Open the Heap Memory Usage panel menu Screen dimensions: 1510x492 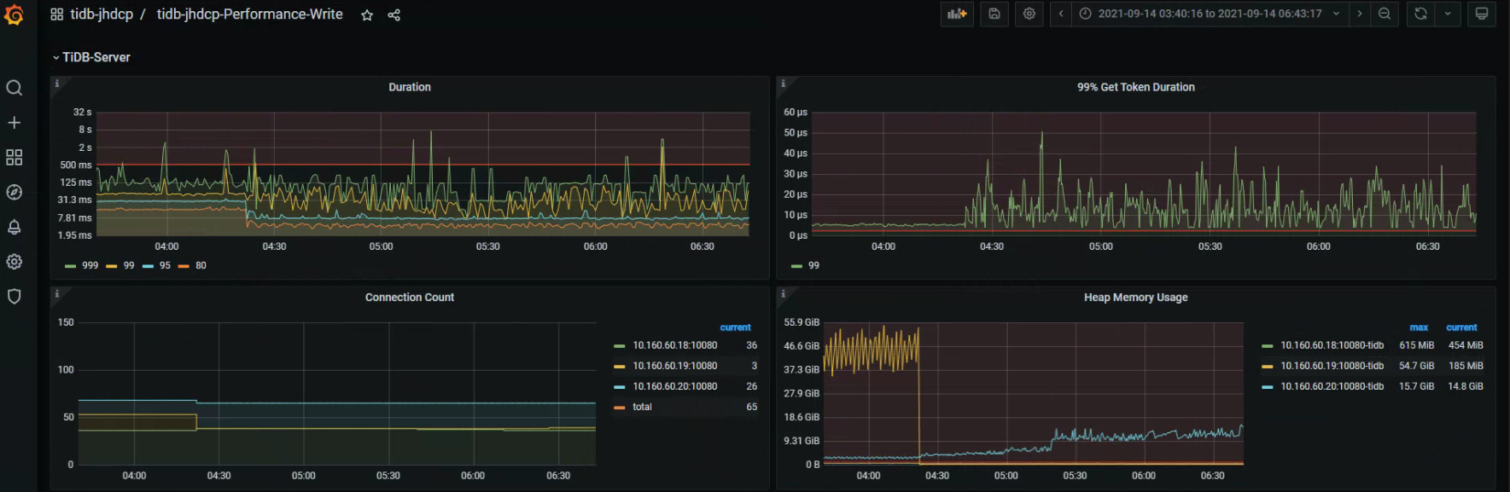click(1135, 298)
